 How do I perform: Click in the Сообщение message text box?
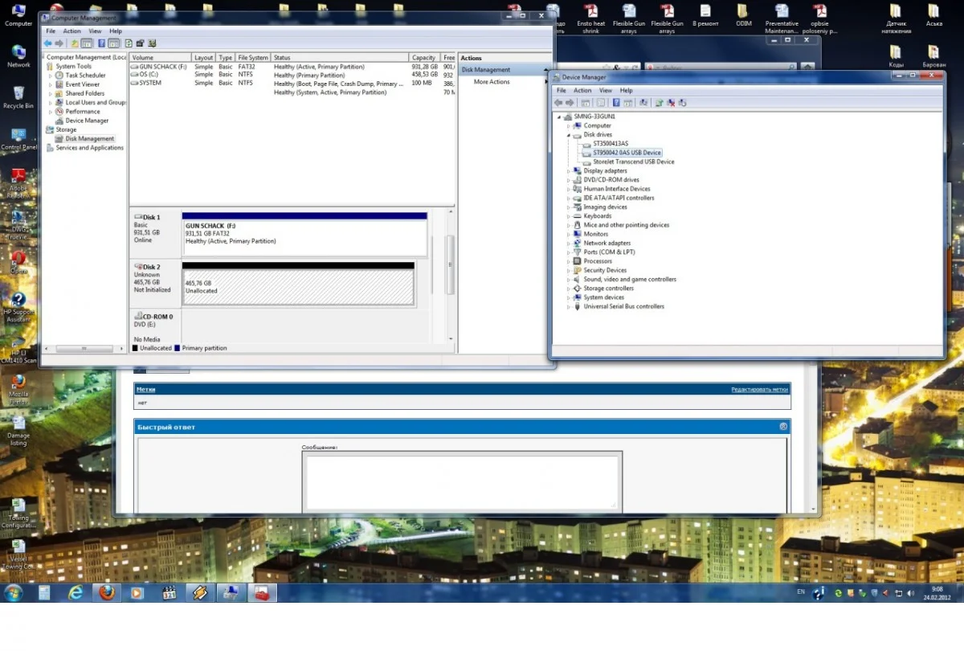pos(461,482)
